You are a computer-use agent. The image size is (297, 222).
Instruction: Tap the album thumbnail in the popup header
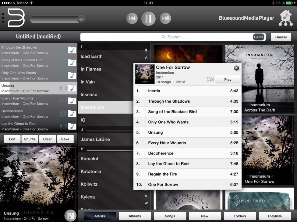tap(144, 74)
